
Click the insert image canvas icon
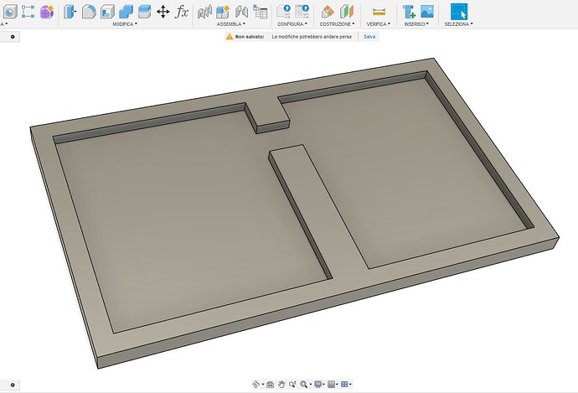pyautogui.click(x=427, y=12)
